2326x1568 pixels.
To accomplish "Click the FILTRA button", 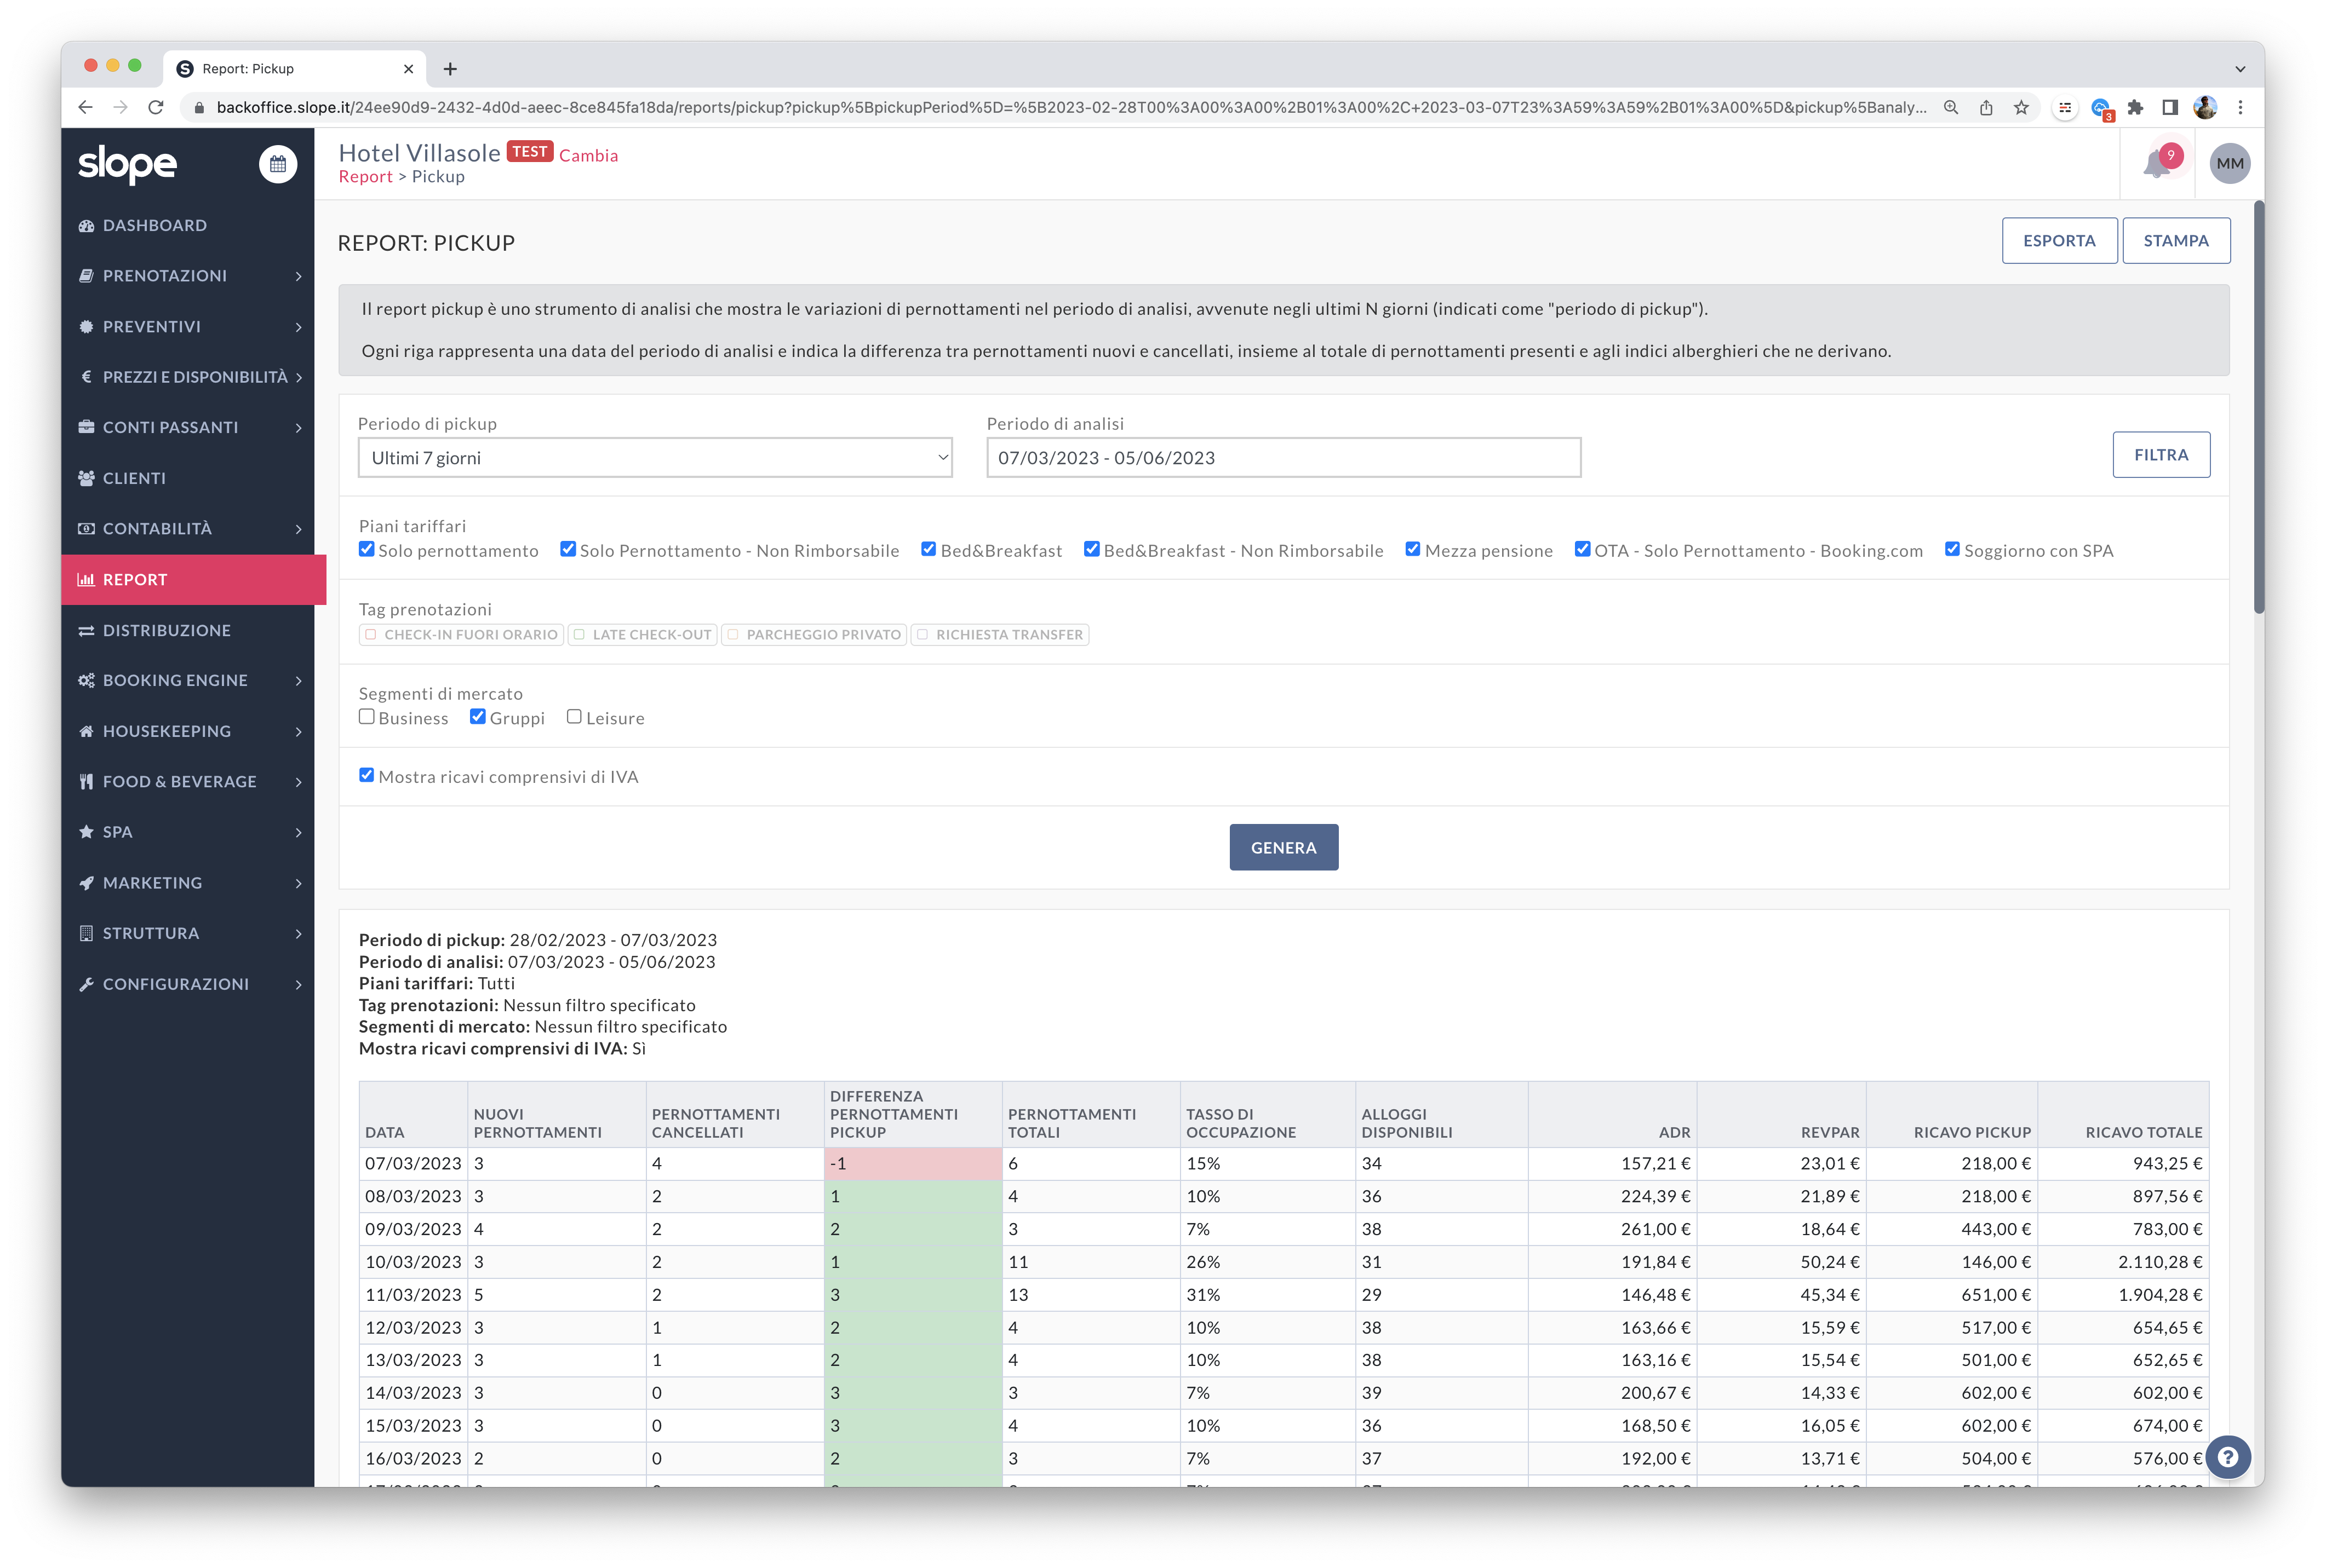I will click(x=2160, y=455).
